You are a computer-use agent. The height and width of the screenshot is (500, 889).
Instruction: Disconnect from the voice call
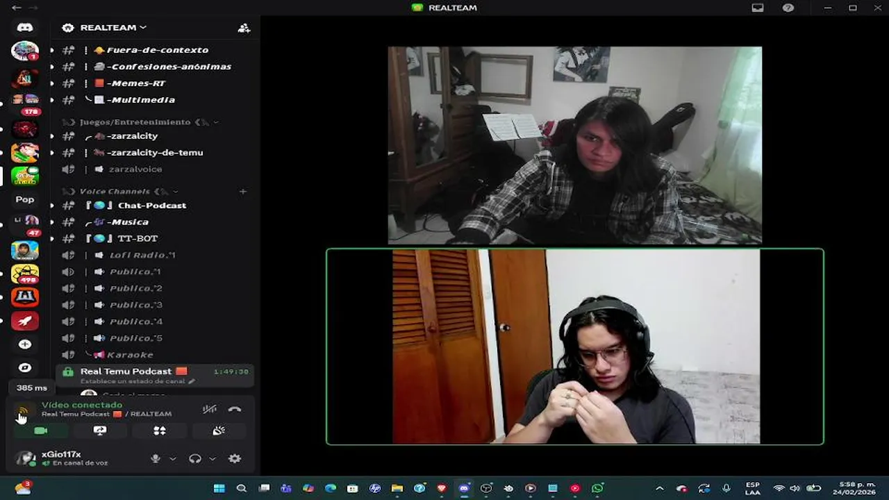(x=235, y=410)
